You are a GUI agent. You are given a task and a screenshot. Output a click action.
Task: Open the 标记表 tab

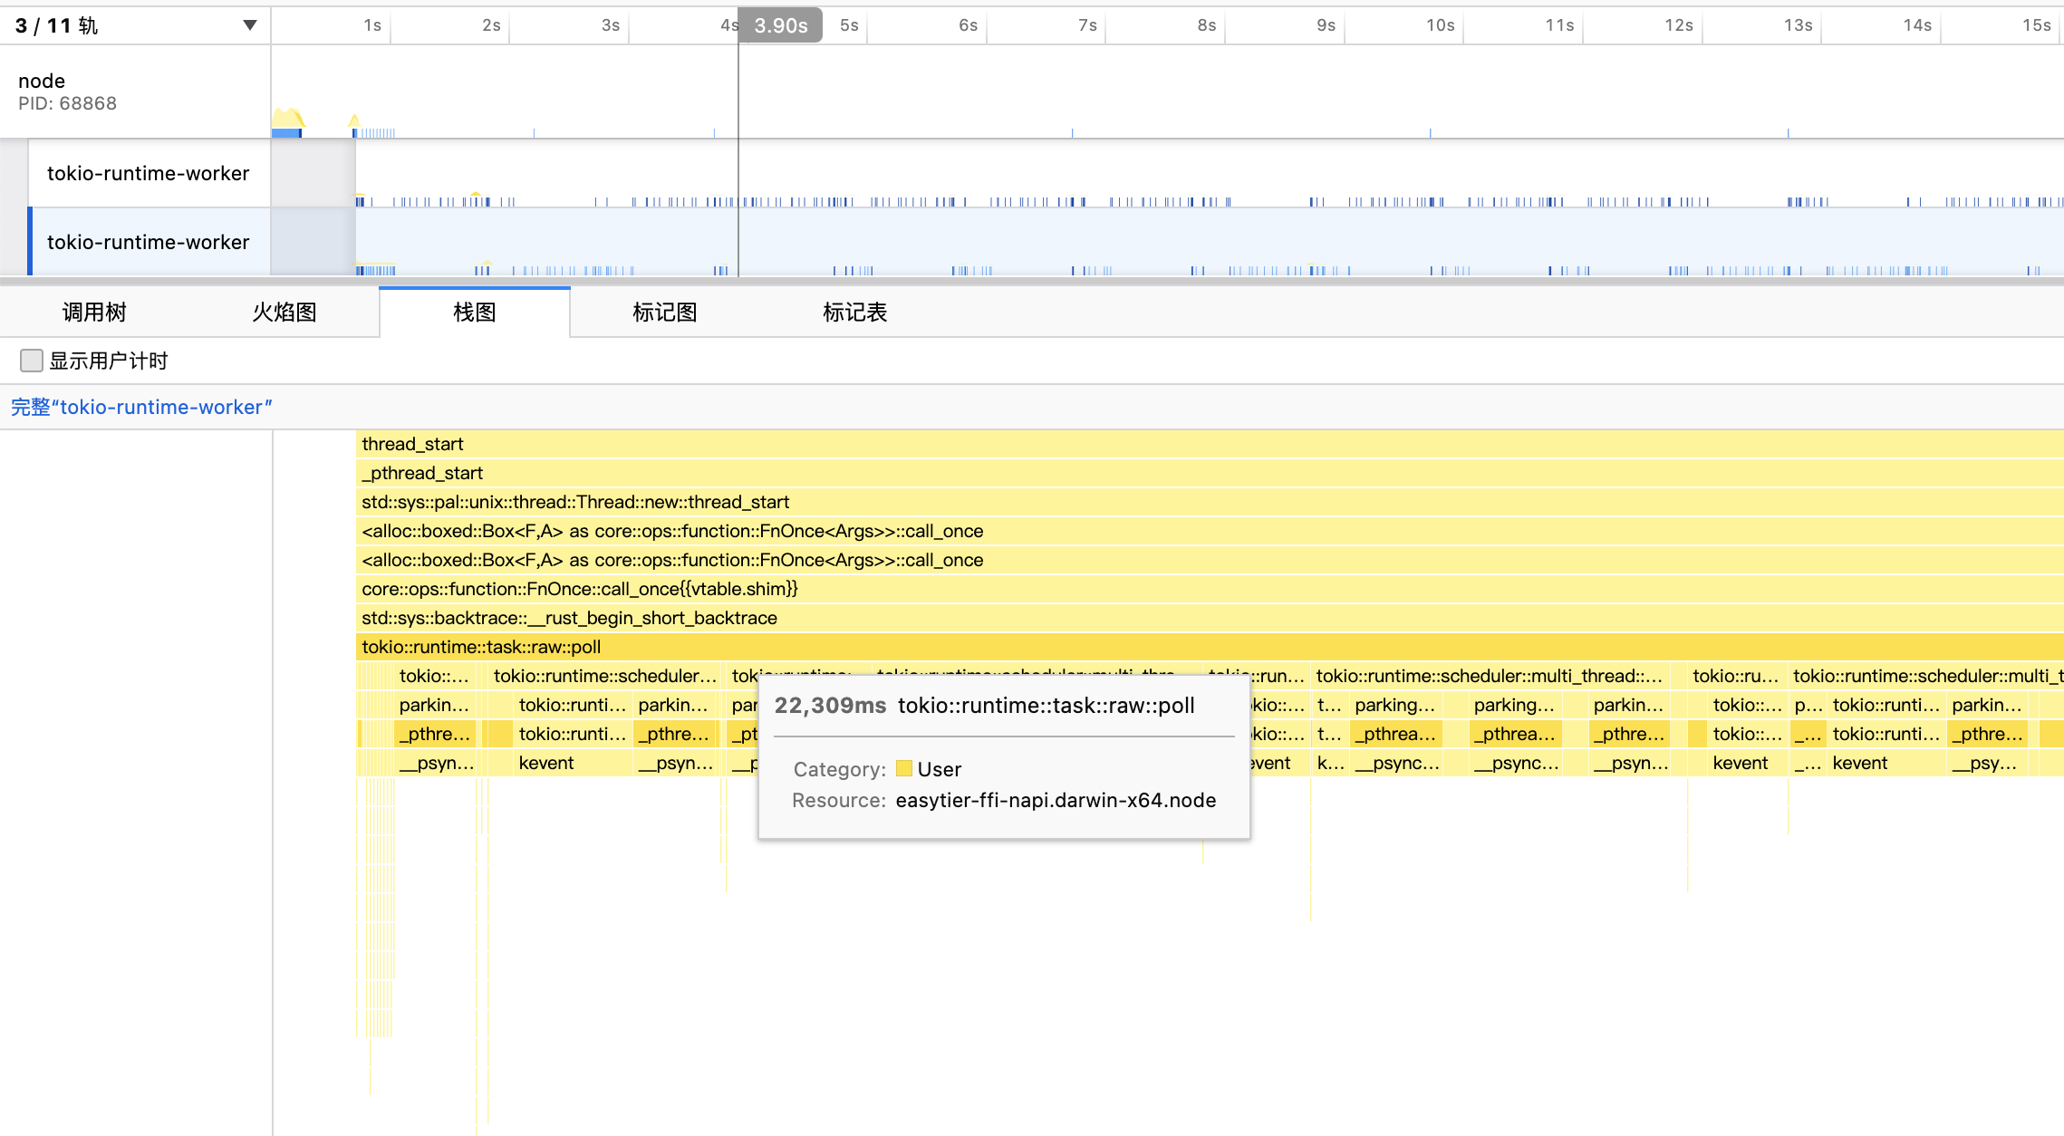854,313
